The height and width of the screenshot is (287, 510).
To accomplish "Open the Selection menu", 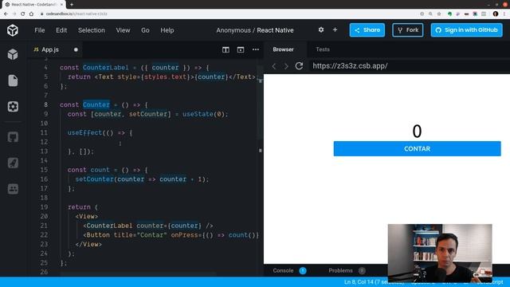I will [x=92, y=30].
